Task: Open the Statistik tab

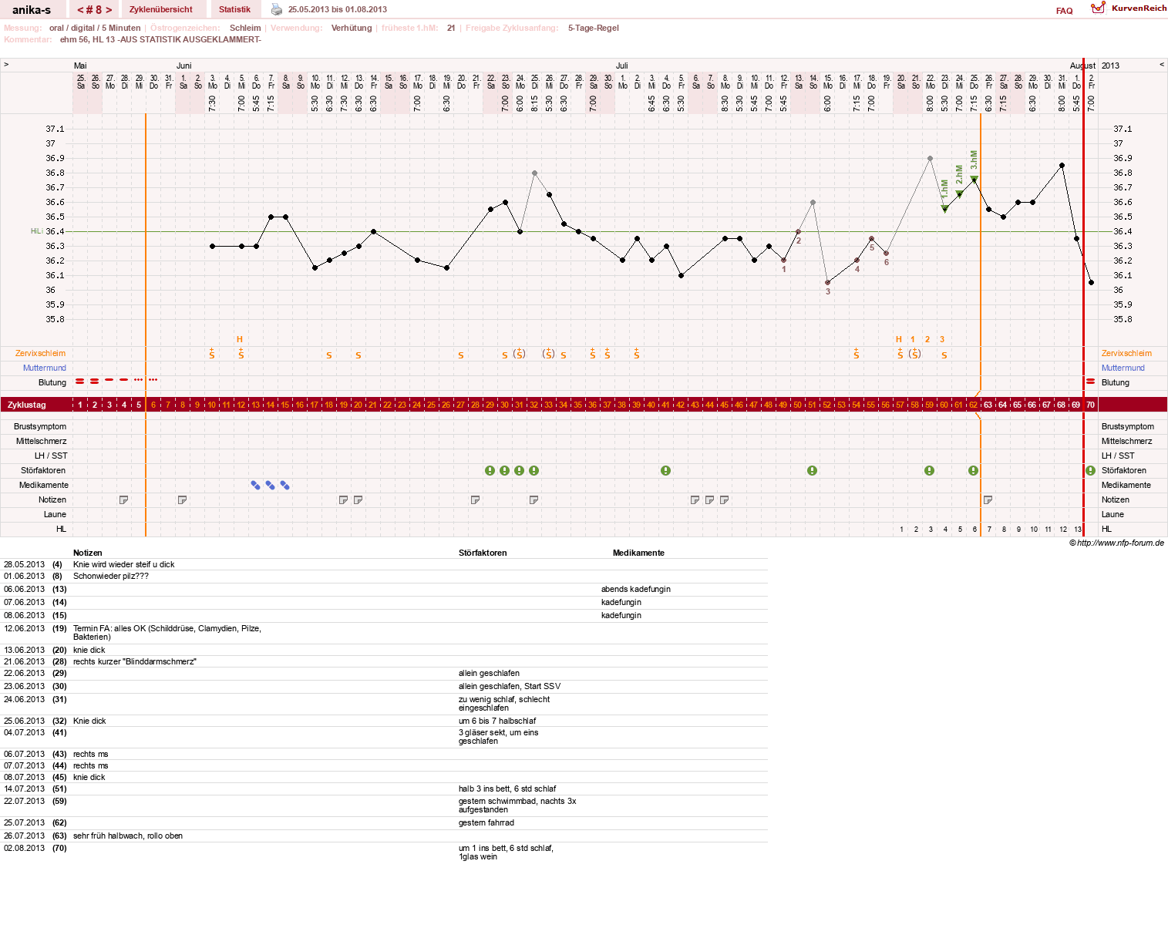Action: point(234,9)
